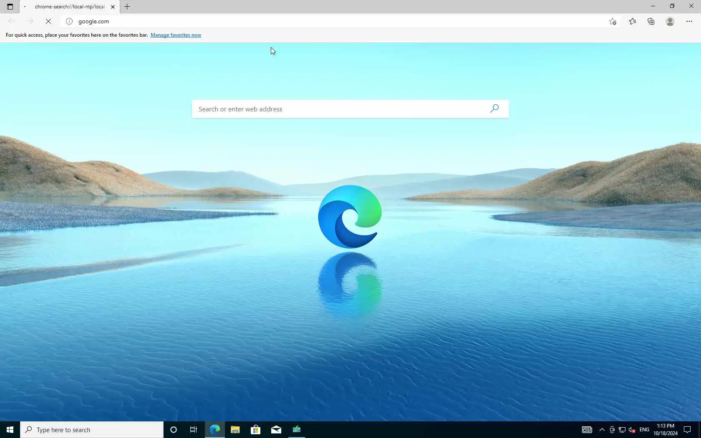Launch Microsoft Store from taskbar

pos(255,430)
